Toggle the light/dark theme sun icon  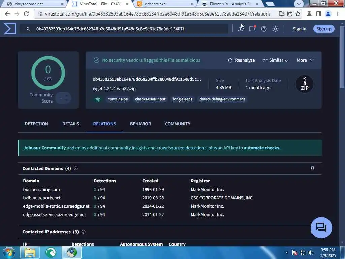coord(275,29)
